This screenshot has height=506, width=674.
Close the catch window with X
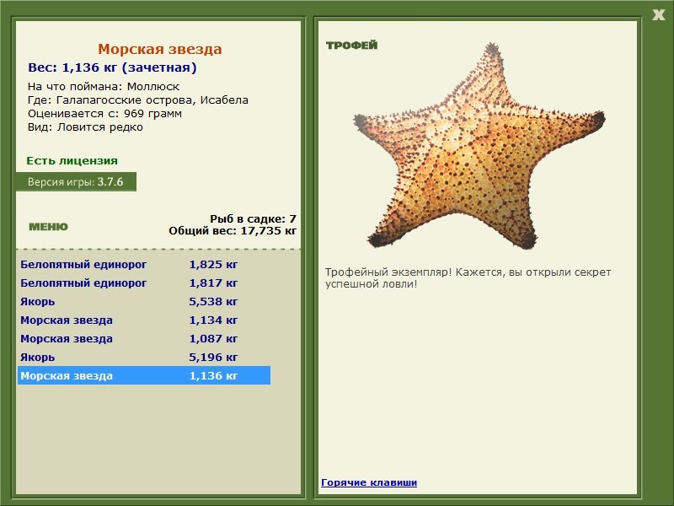coord(658,15)
